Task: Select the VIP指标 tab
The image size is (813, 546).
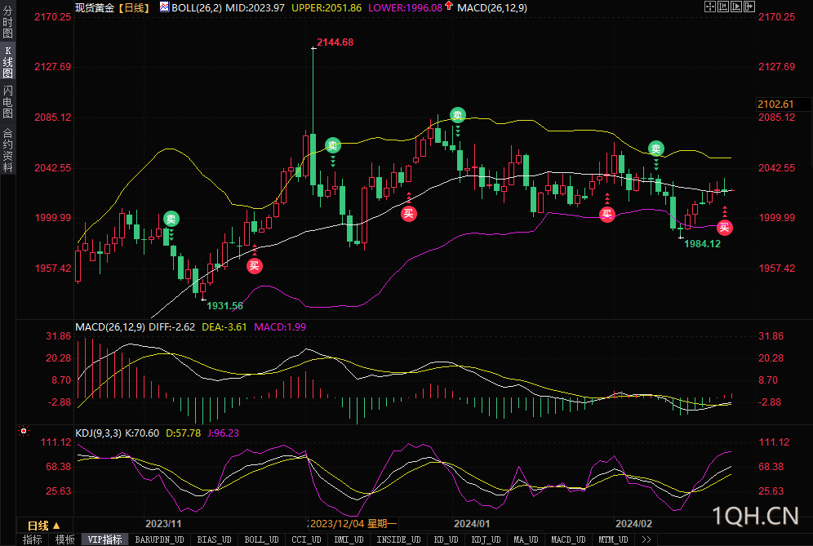Action: click(104, 539)
